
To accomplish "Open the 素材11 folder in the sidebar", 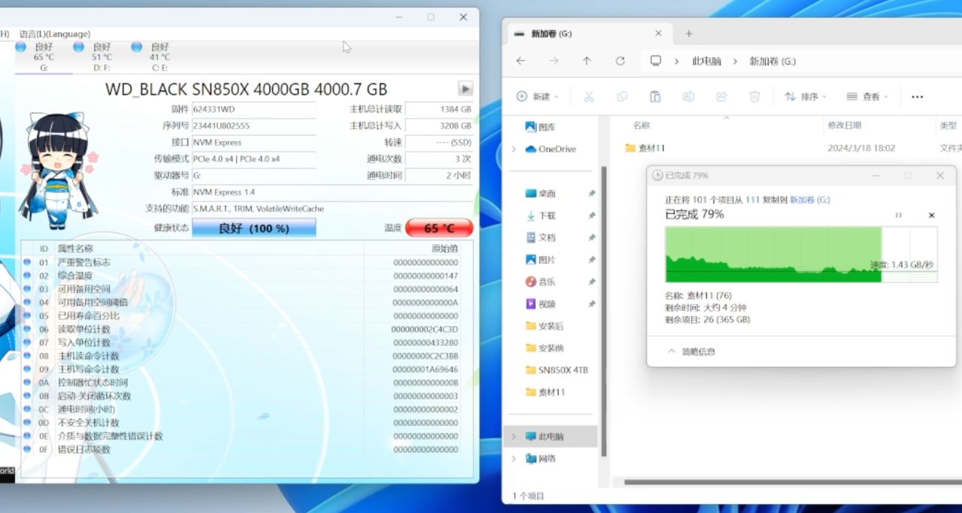I will tap(545, 392).
